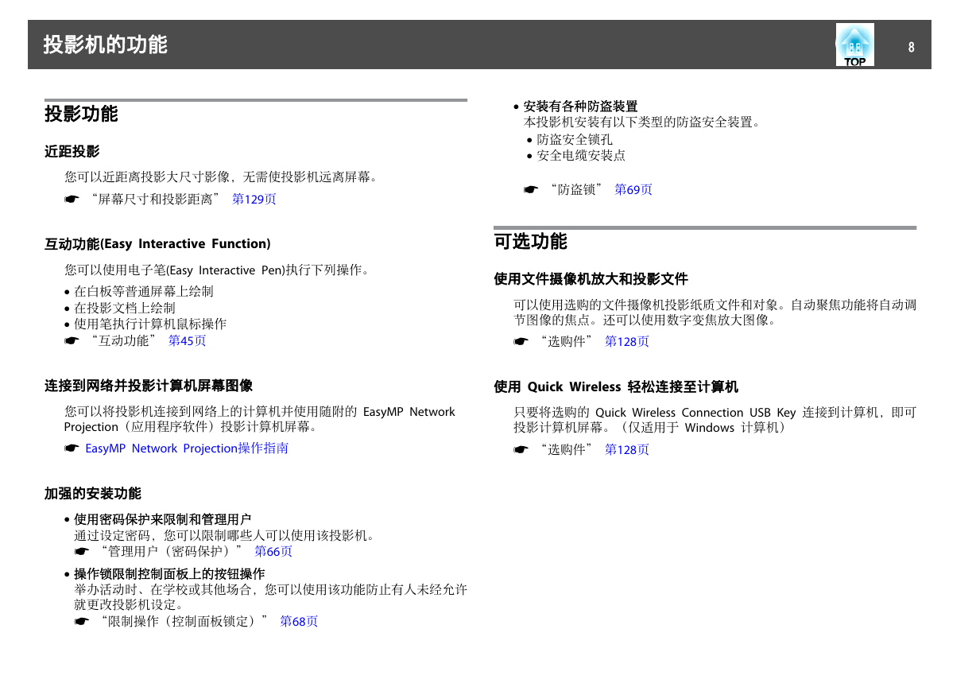Click bullet text 在投影文档上绘制

click(125, 308)
